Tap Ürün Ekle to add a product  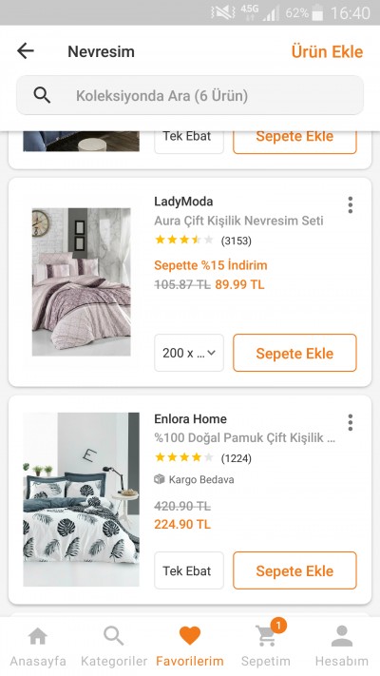point(327,51)
